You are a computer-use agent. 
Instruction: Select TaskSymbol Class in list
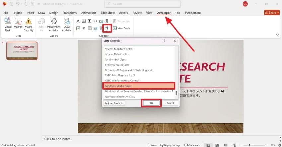coord(139,59)
